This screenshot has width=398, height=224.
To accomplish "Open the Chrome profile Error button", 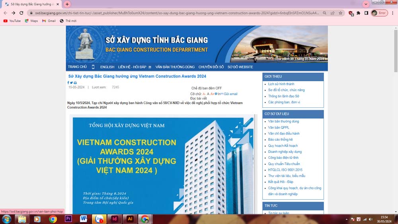I will pos(379,13).
